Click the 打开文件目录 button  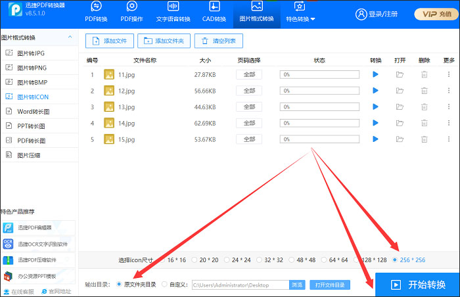click(x=330, y=285)
